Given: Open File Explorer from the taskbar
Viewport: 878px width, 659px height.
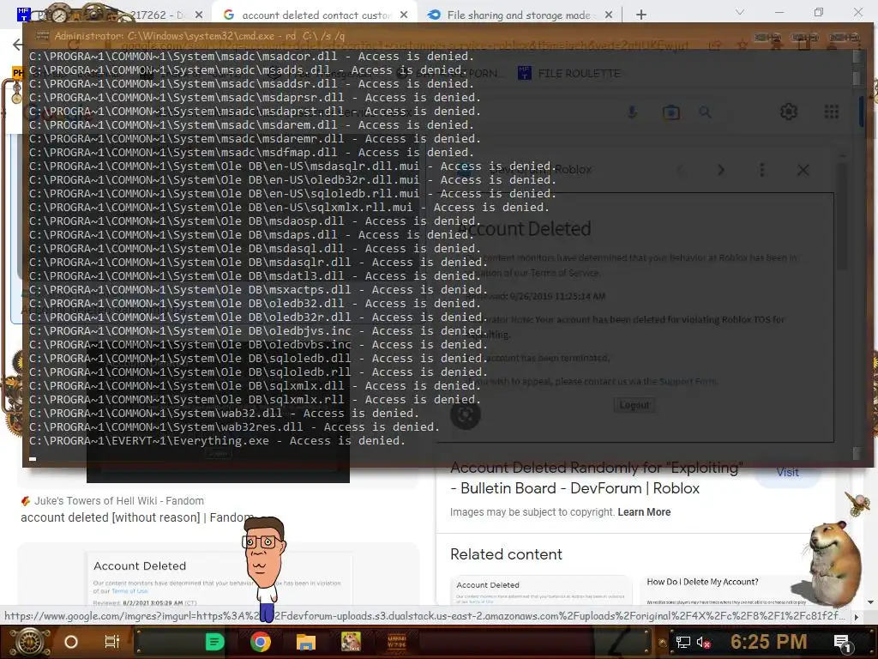Looking at the screenshot, I should click(x=306, y=642).
